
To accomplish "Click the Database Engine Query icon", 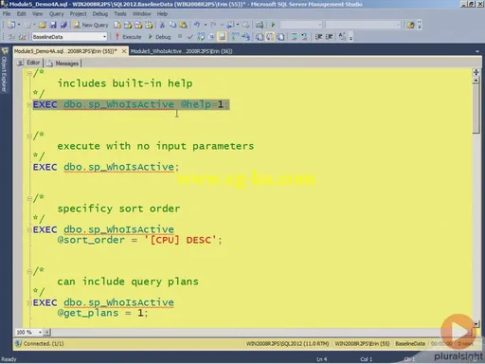I will pyautogui.click(x=117, y=25).
